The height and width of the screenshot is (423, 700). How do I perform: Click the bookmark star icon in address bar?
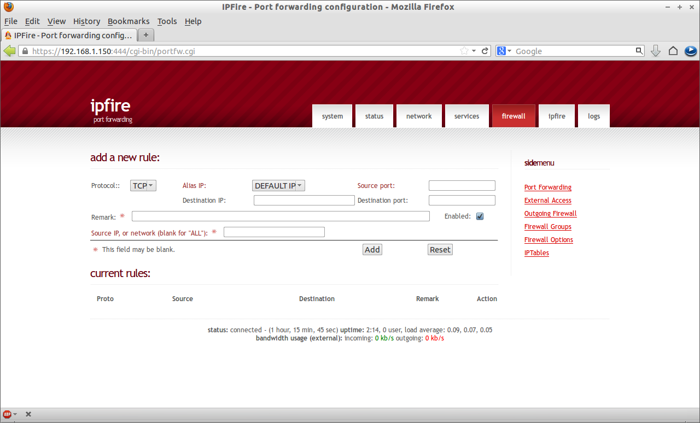pyautogui.click(x=464, y=51)
